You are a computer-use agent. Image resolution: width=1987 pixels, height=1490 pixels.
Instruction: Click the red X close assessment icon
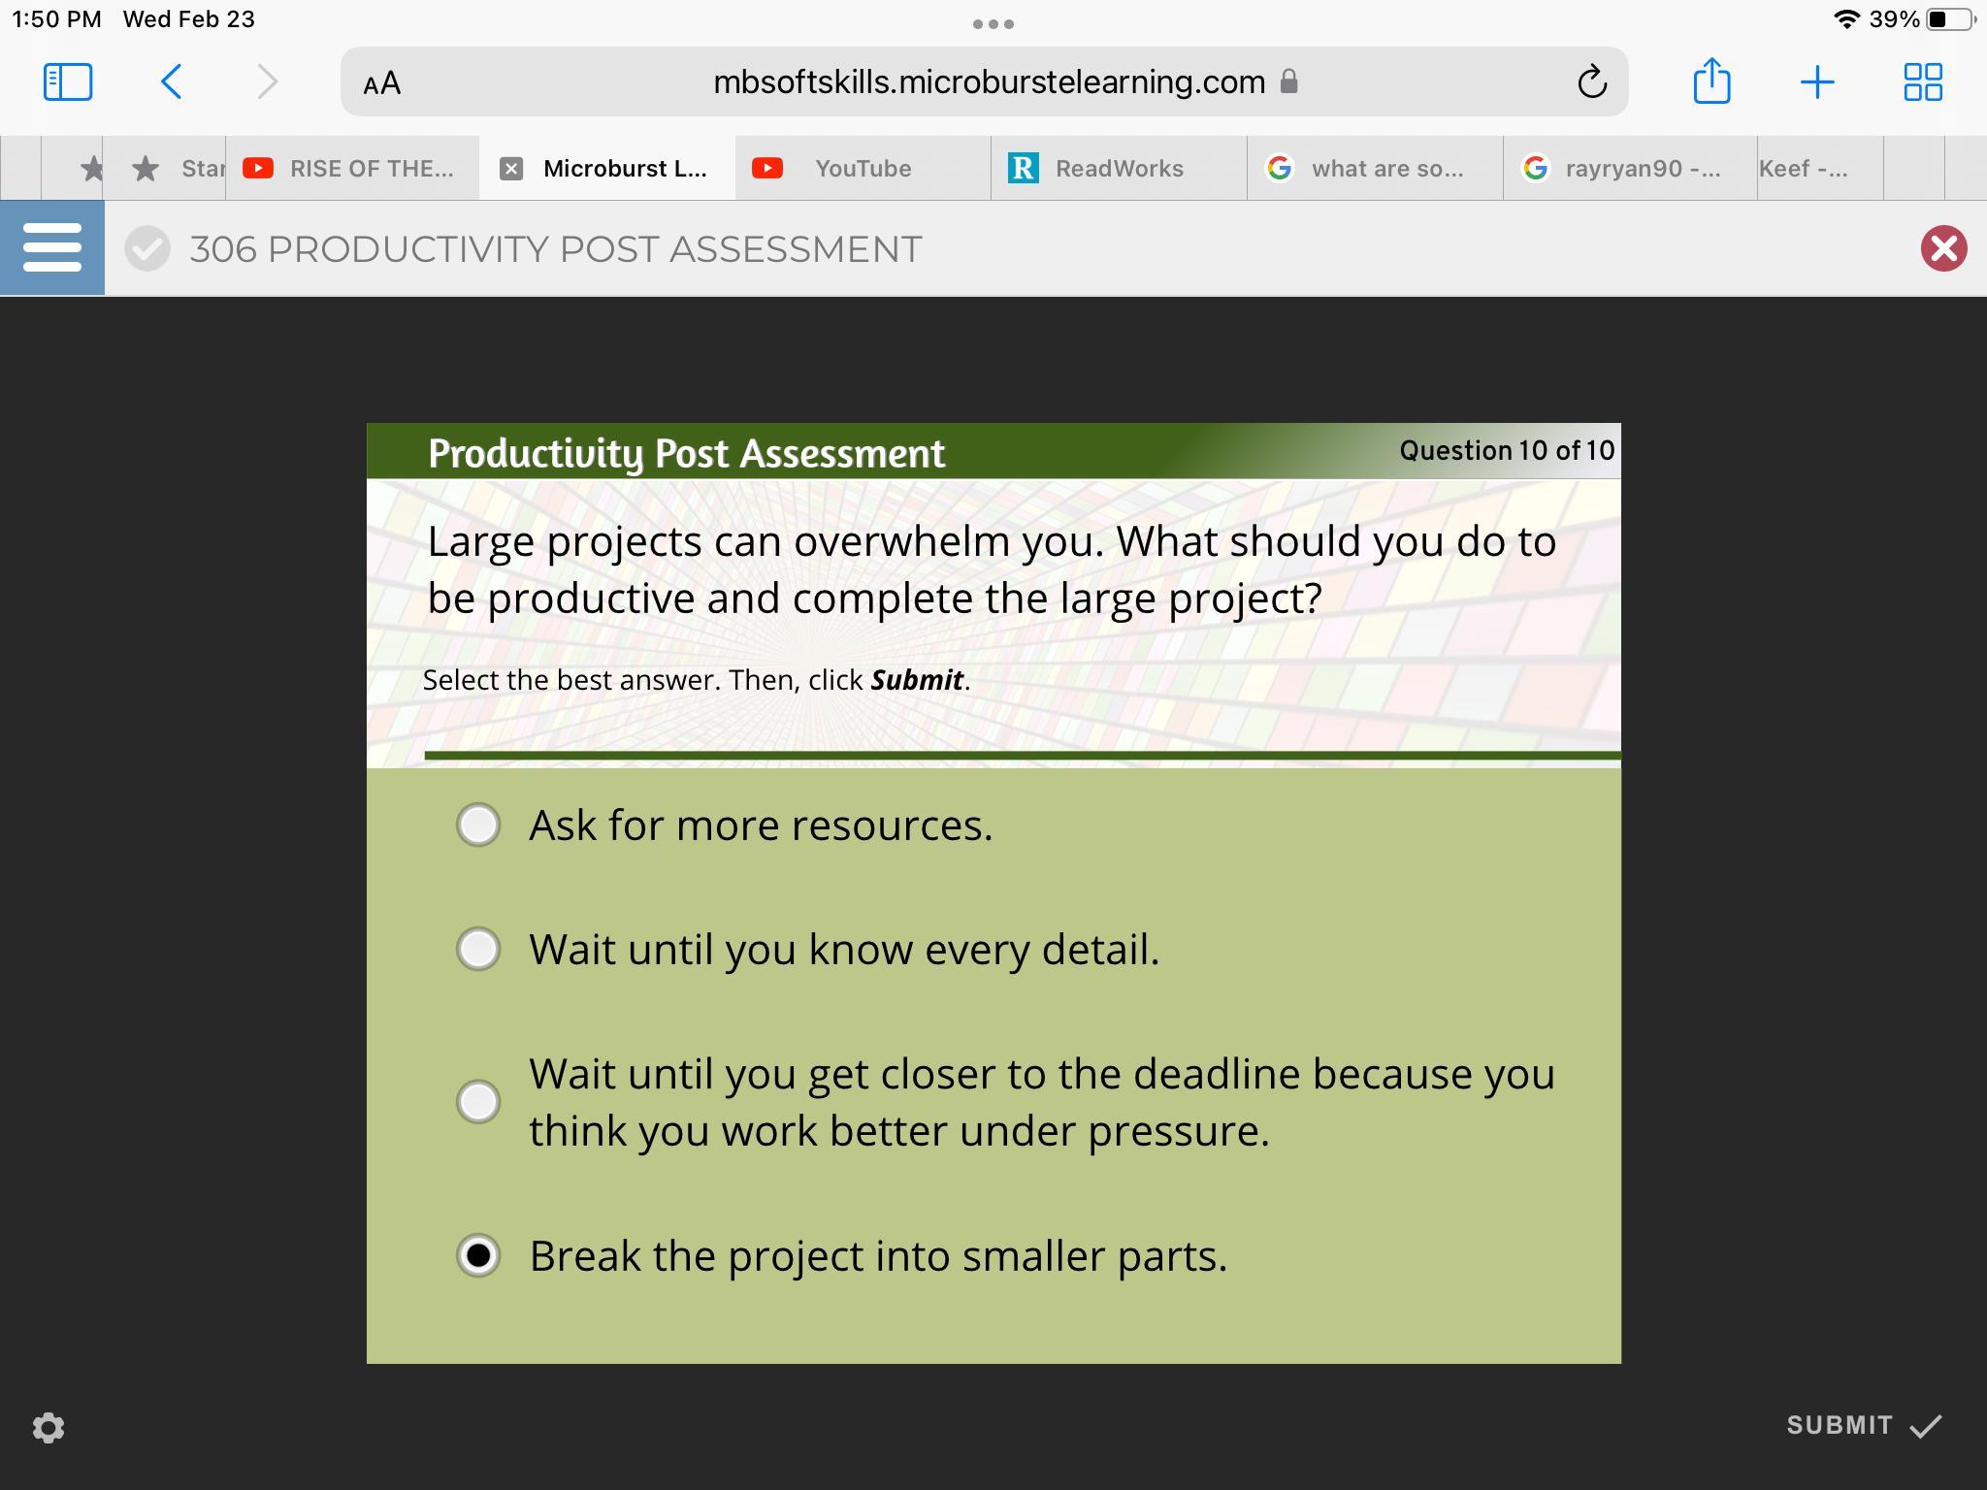pos(1943,248)
